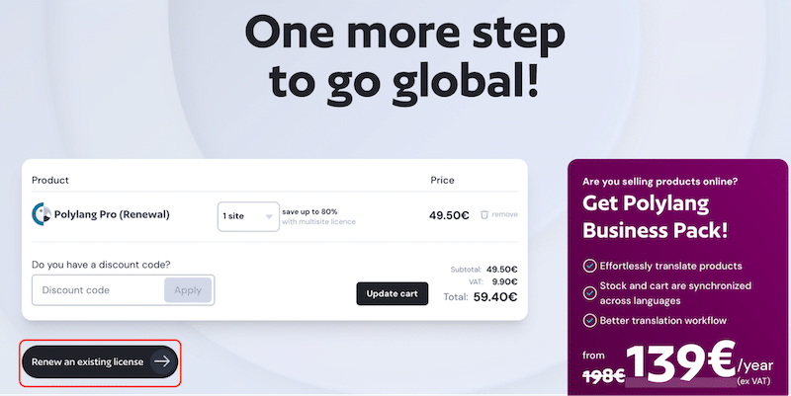This screenshot has height=396, width=791.
Task: Click the trash can remove icon
Action: coord(484,214)
